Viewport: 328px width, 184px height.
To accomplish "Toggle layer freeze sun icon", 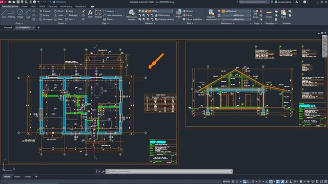I will click(143, 11).
